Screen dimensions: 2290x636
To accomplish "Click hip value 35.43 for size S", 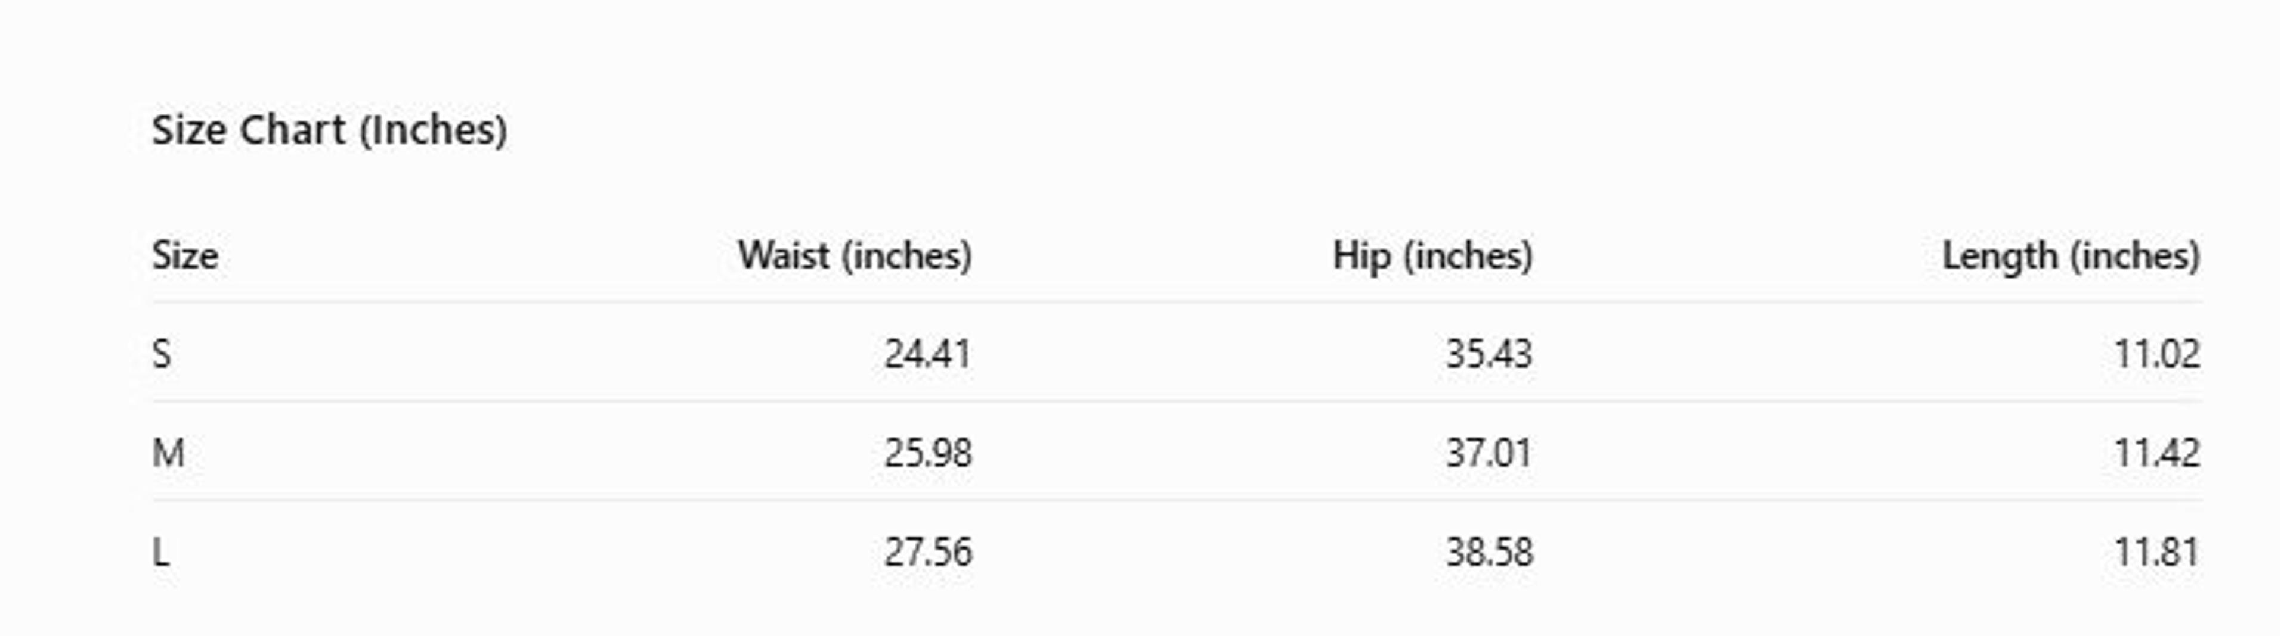I will coord(1489,354).
